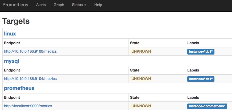Click the State column header under linux
Screen dimensions: 232x112
pyautogui.click(x=135, y=43)
